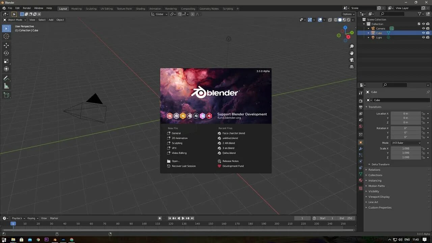Toggle show overlays button
Image resolution: width=432 pixels, height=243 pixels.
pos(320,20)
